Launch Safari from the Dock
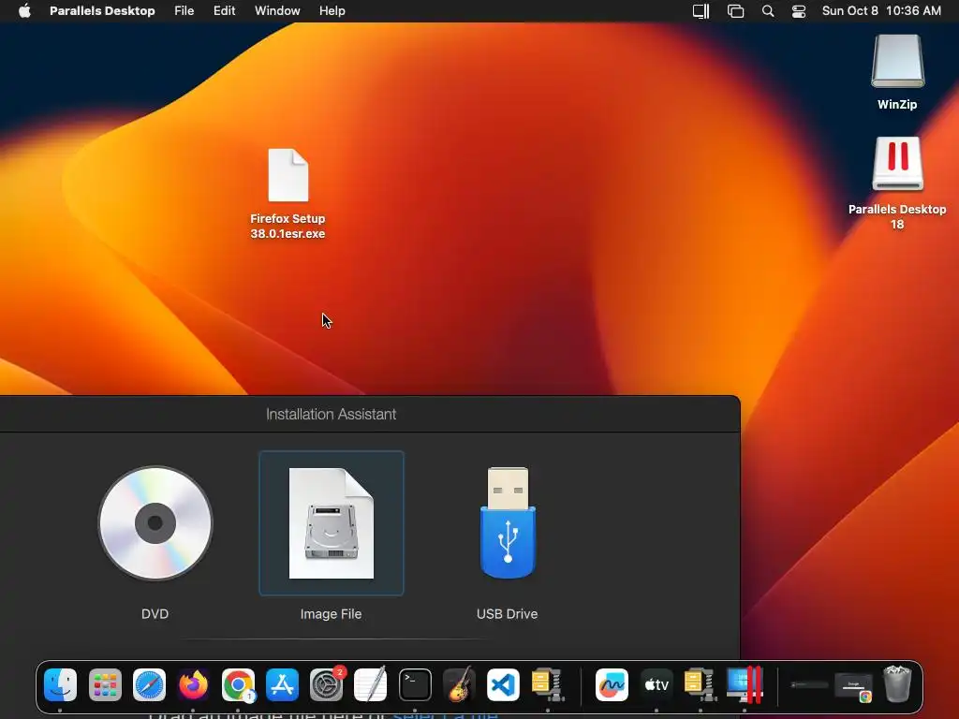 pos(149,684)
